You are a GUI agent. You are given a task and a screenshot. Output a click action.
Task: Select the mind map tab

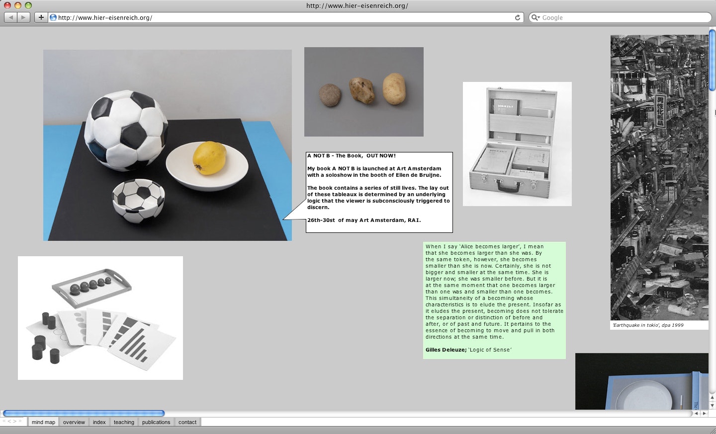click(43, 422)
